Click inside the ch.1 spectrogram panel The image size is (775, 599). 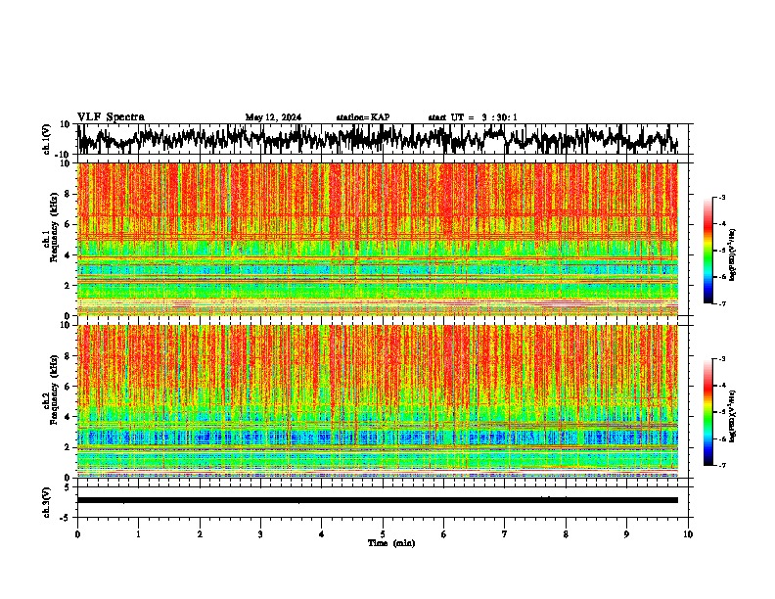pos(378,239)
